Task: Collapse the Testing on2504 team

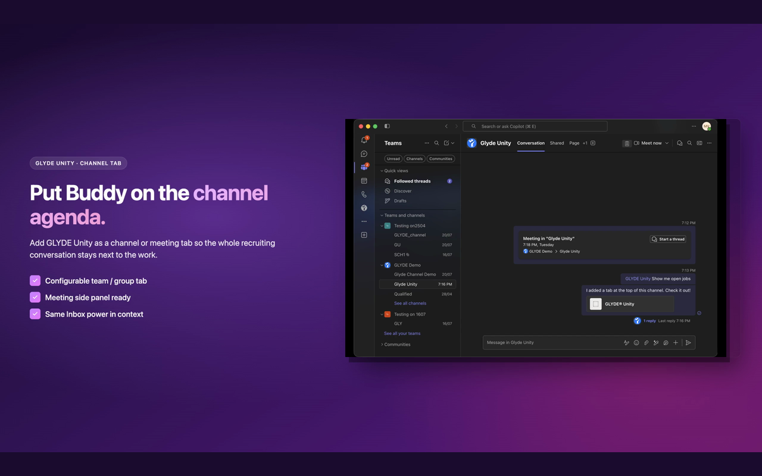Action: (x=382, y=226)
